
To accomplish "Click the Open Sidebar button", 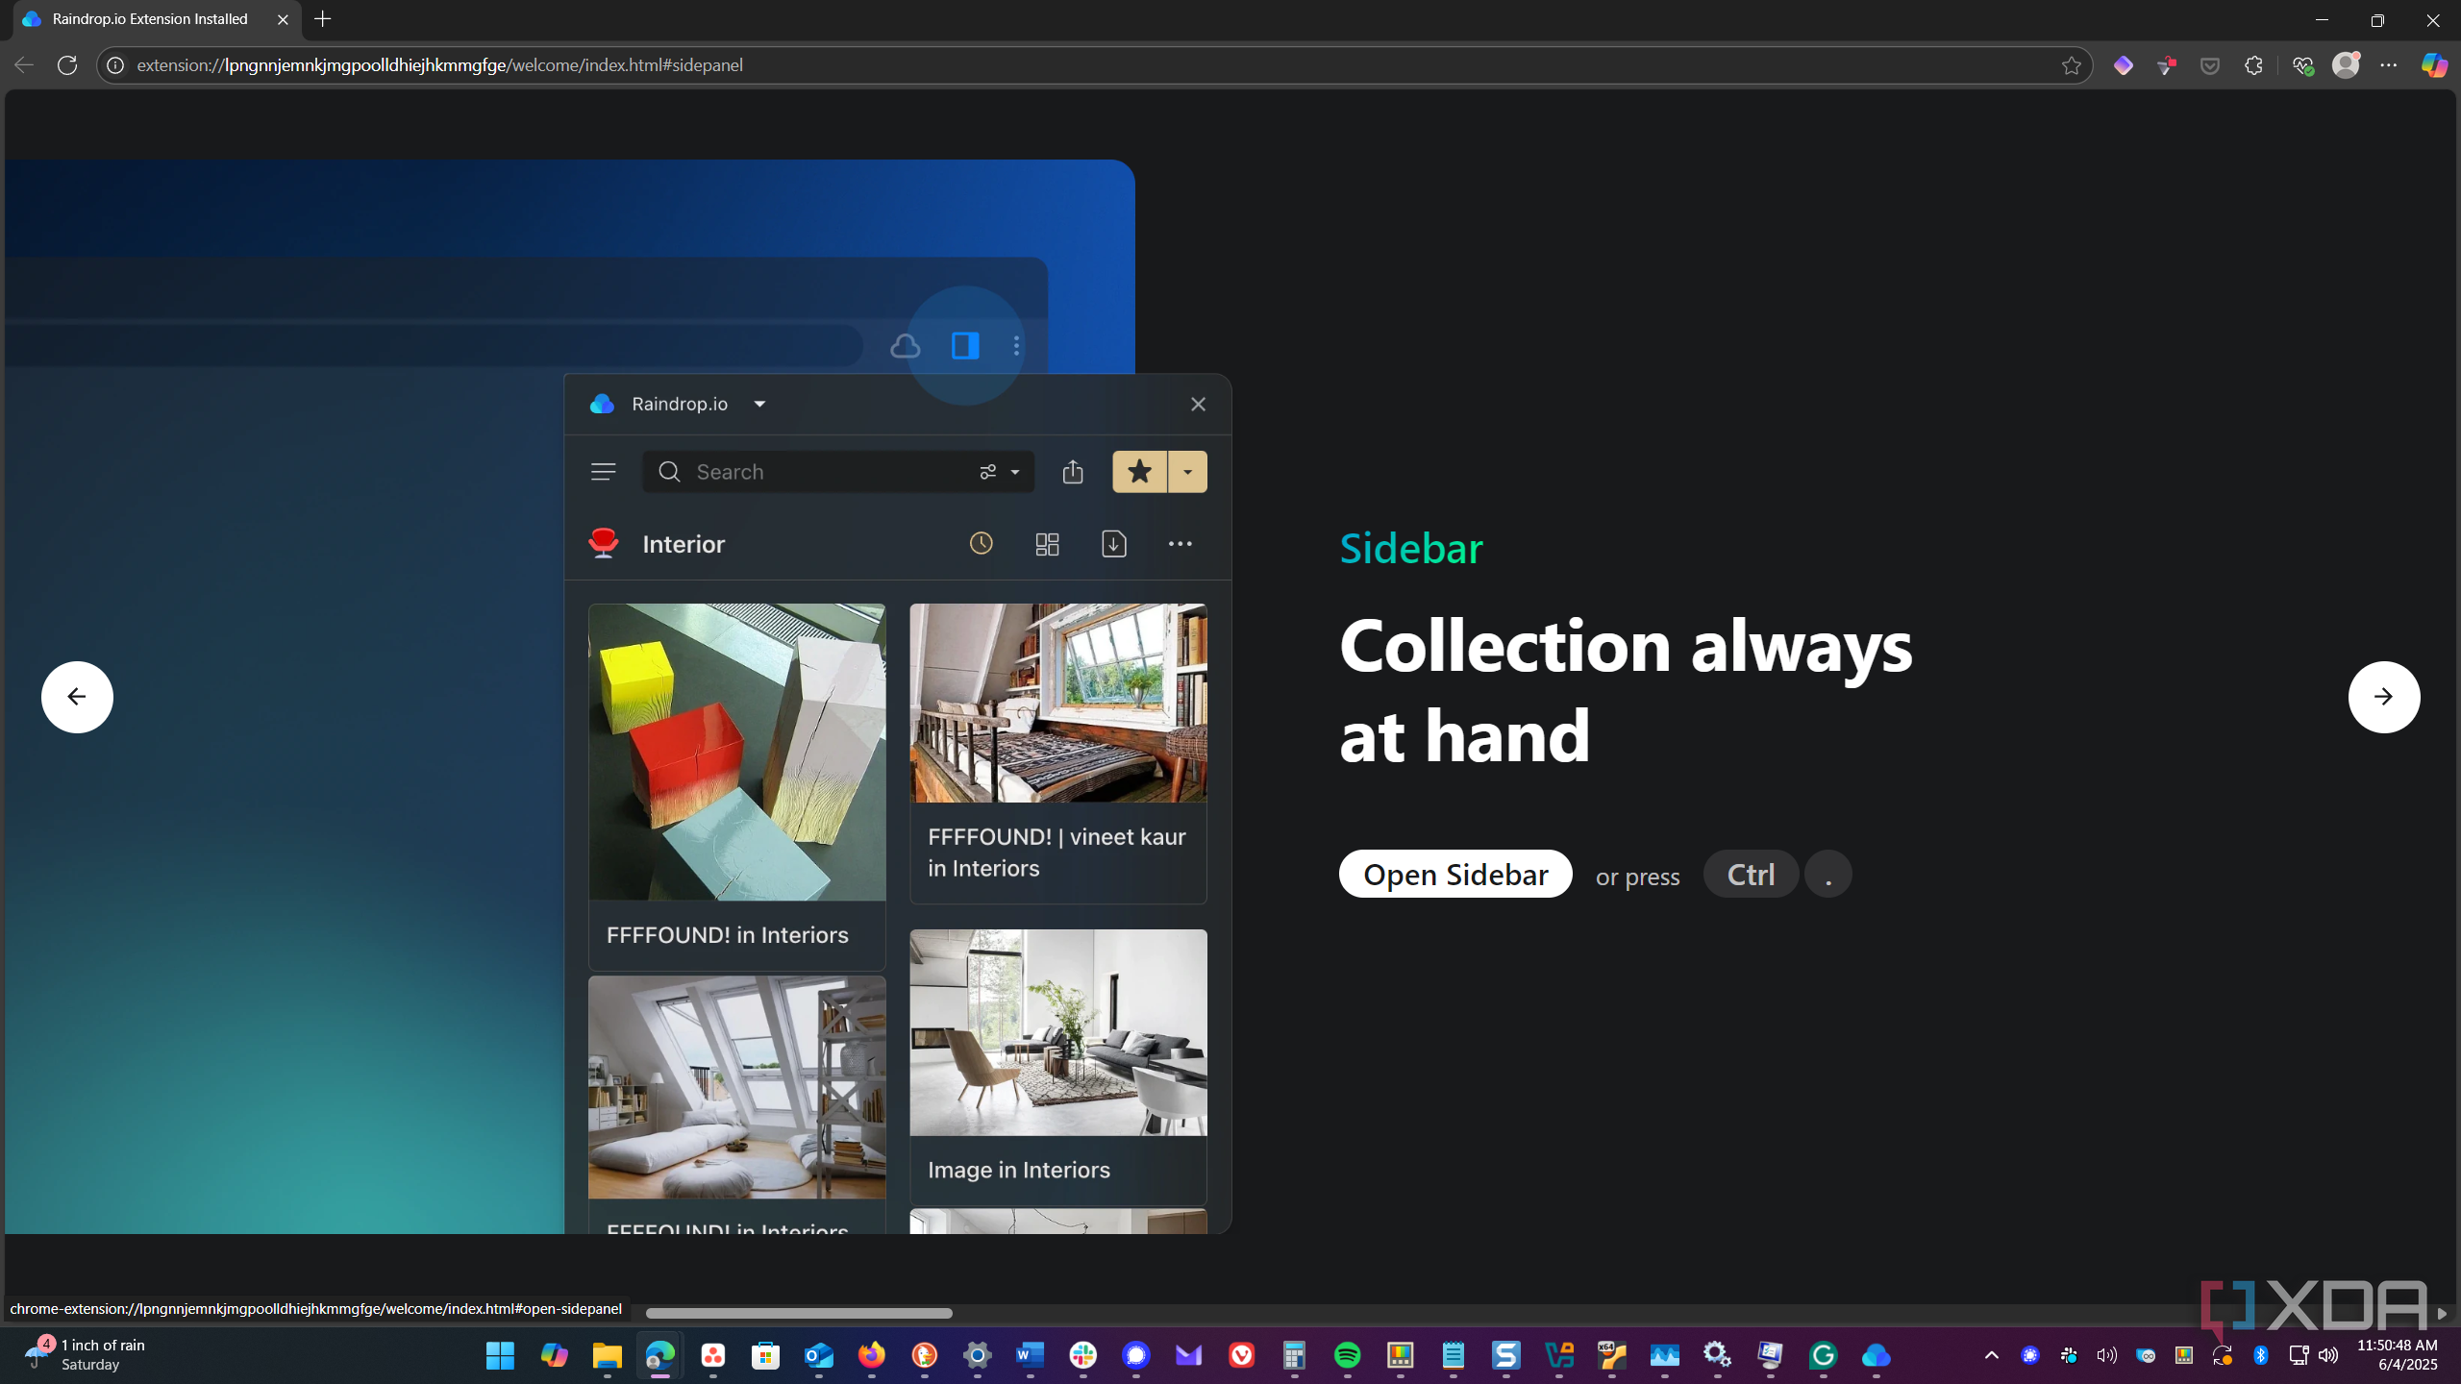I will click(x=1455, y=874).
